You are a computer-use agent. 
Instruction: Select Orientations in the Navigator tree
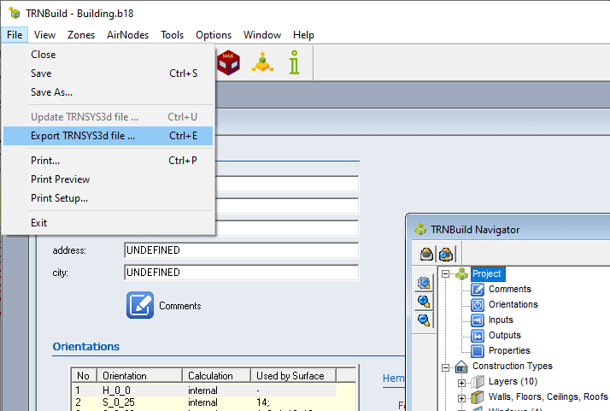pos(513,305)
